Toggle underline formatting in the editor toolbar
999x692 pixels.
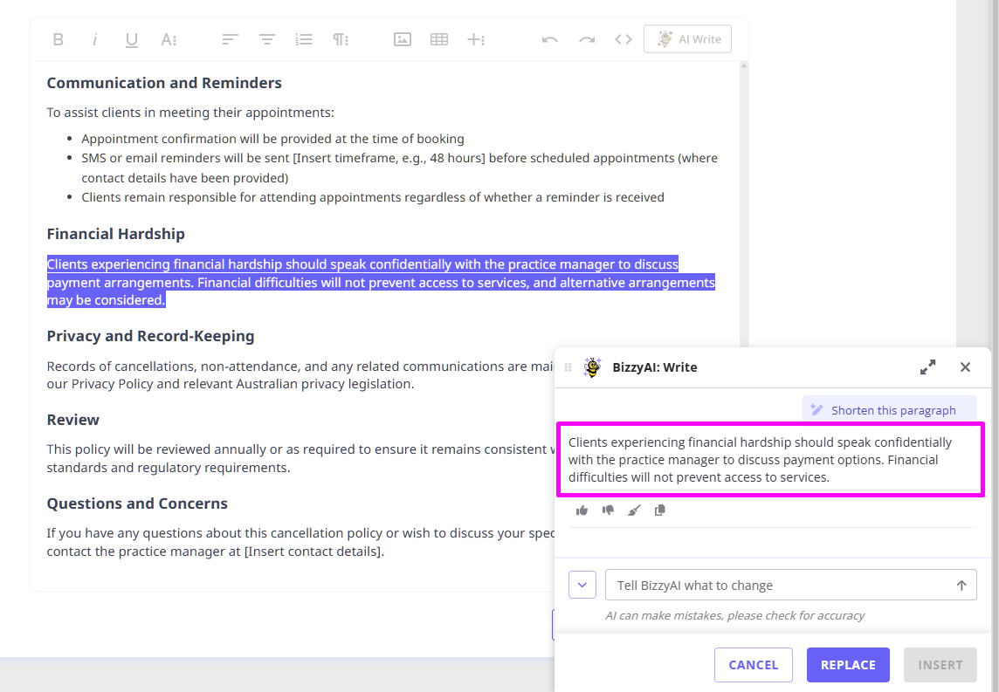click(132, 39)
